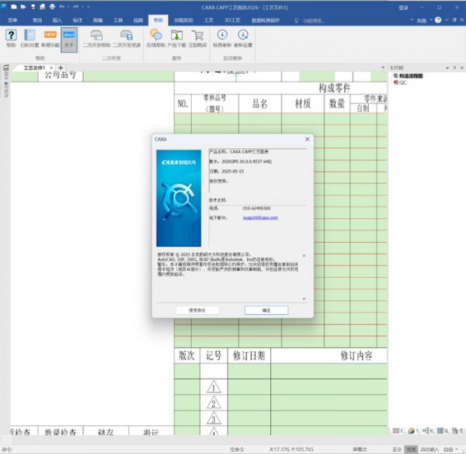Image resolution: width=466 pixels, height=454 pixels.
Task: Click the 确定 OK button in CAXA dialog
Action: tap(266, 310)
